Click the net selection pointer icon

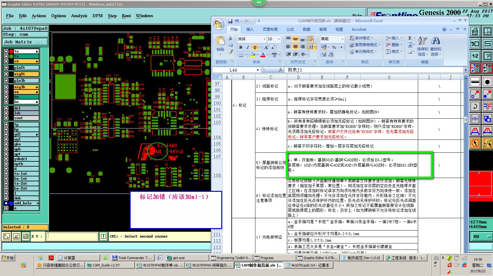487,143
